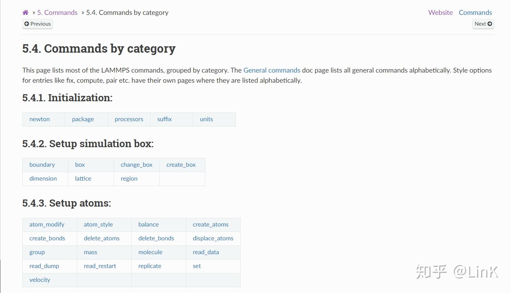Click the change_box command link
Screen dimensions: 511x293
[136, 165]
